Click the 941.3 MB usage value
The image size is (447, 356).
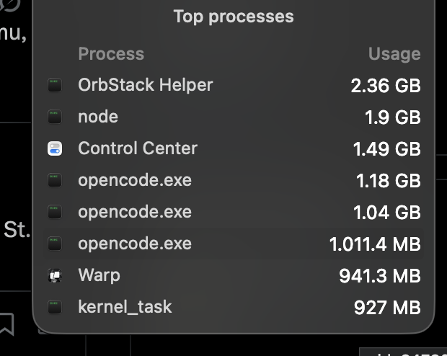(380, 275)
